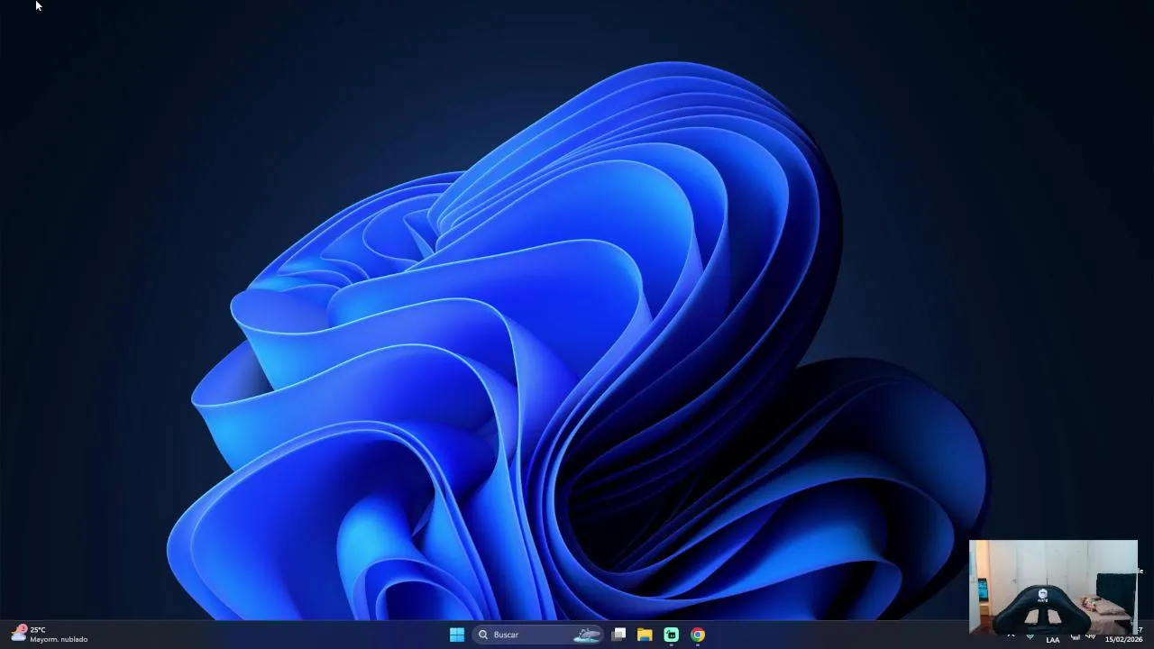The image size is (1154, 649).
Task: Open the 25°C weather widget
Action: pyautogui.click(x=50, y=635)
